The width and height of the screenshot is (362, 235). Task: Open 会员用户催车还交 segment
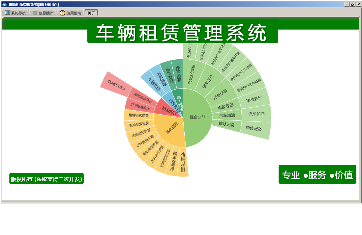coord(231,62)
